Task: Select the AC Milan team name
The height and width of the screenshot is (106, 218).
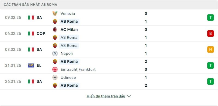Action: (69, 29)
